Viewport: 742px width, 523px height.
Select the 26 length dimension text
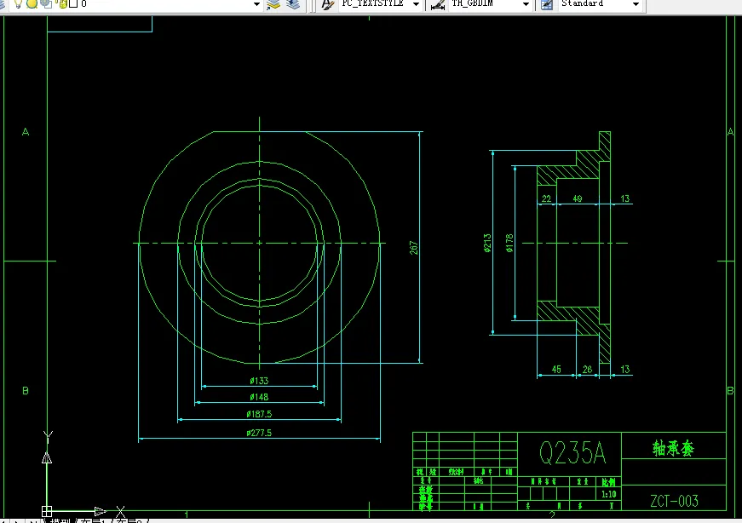click(x=587, y=369)
